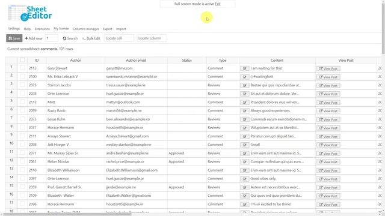Toggle the select-all header checkbox
The height and width of the screenshot is (216, 385).
click(23, 60)
